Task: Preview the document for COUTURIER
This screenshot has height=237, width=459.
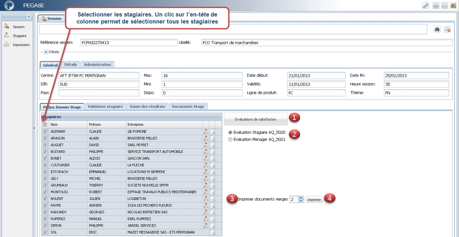Action: 212,165
